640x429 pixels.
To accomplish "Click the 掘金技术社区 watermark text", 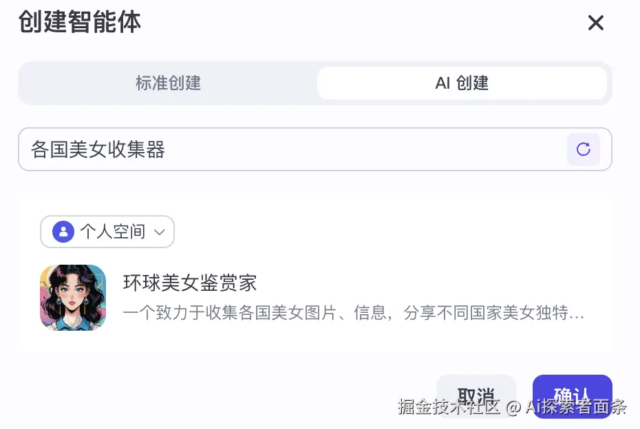I will (x=449, y=407).
